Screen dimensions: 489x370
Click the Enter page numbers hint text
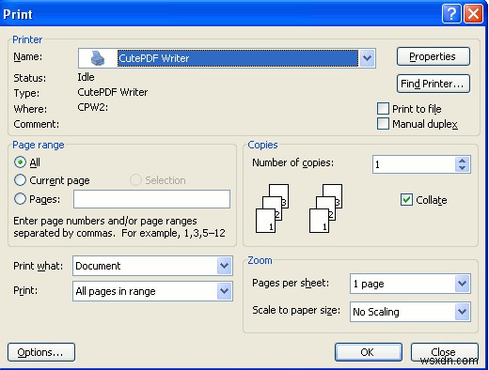tap(119, 227)
